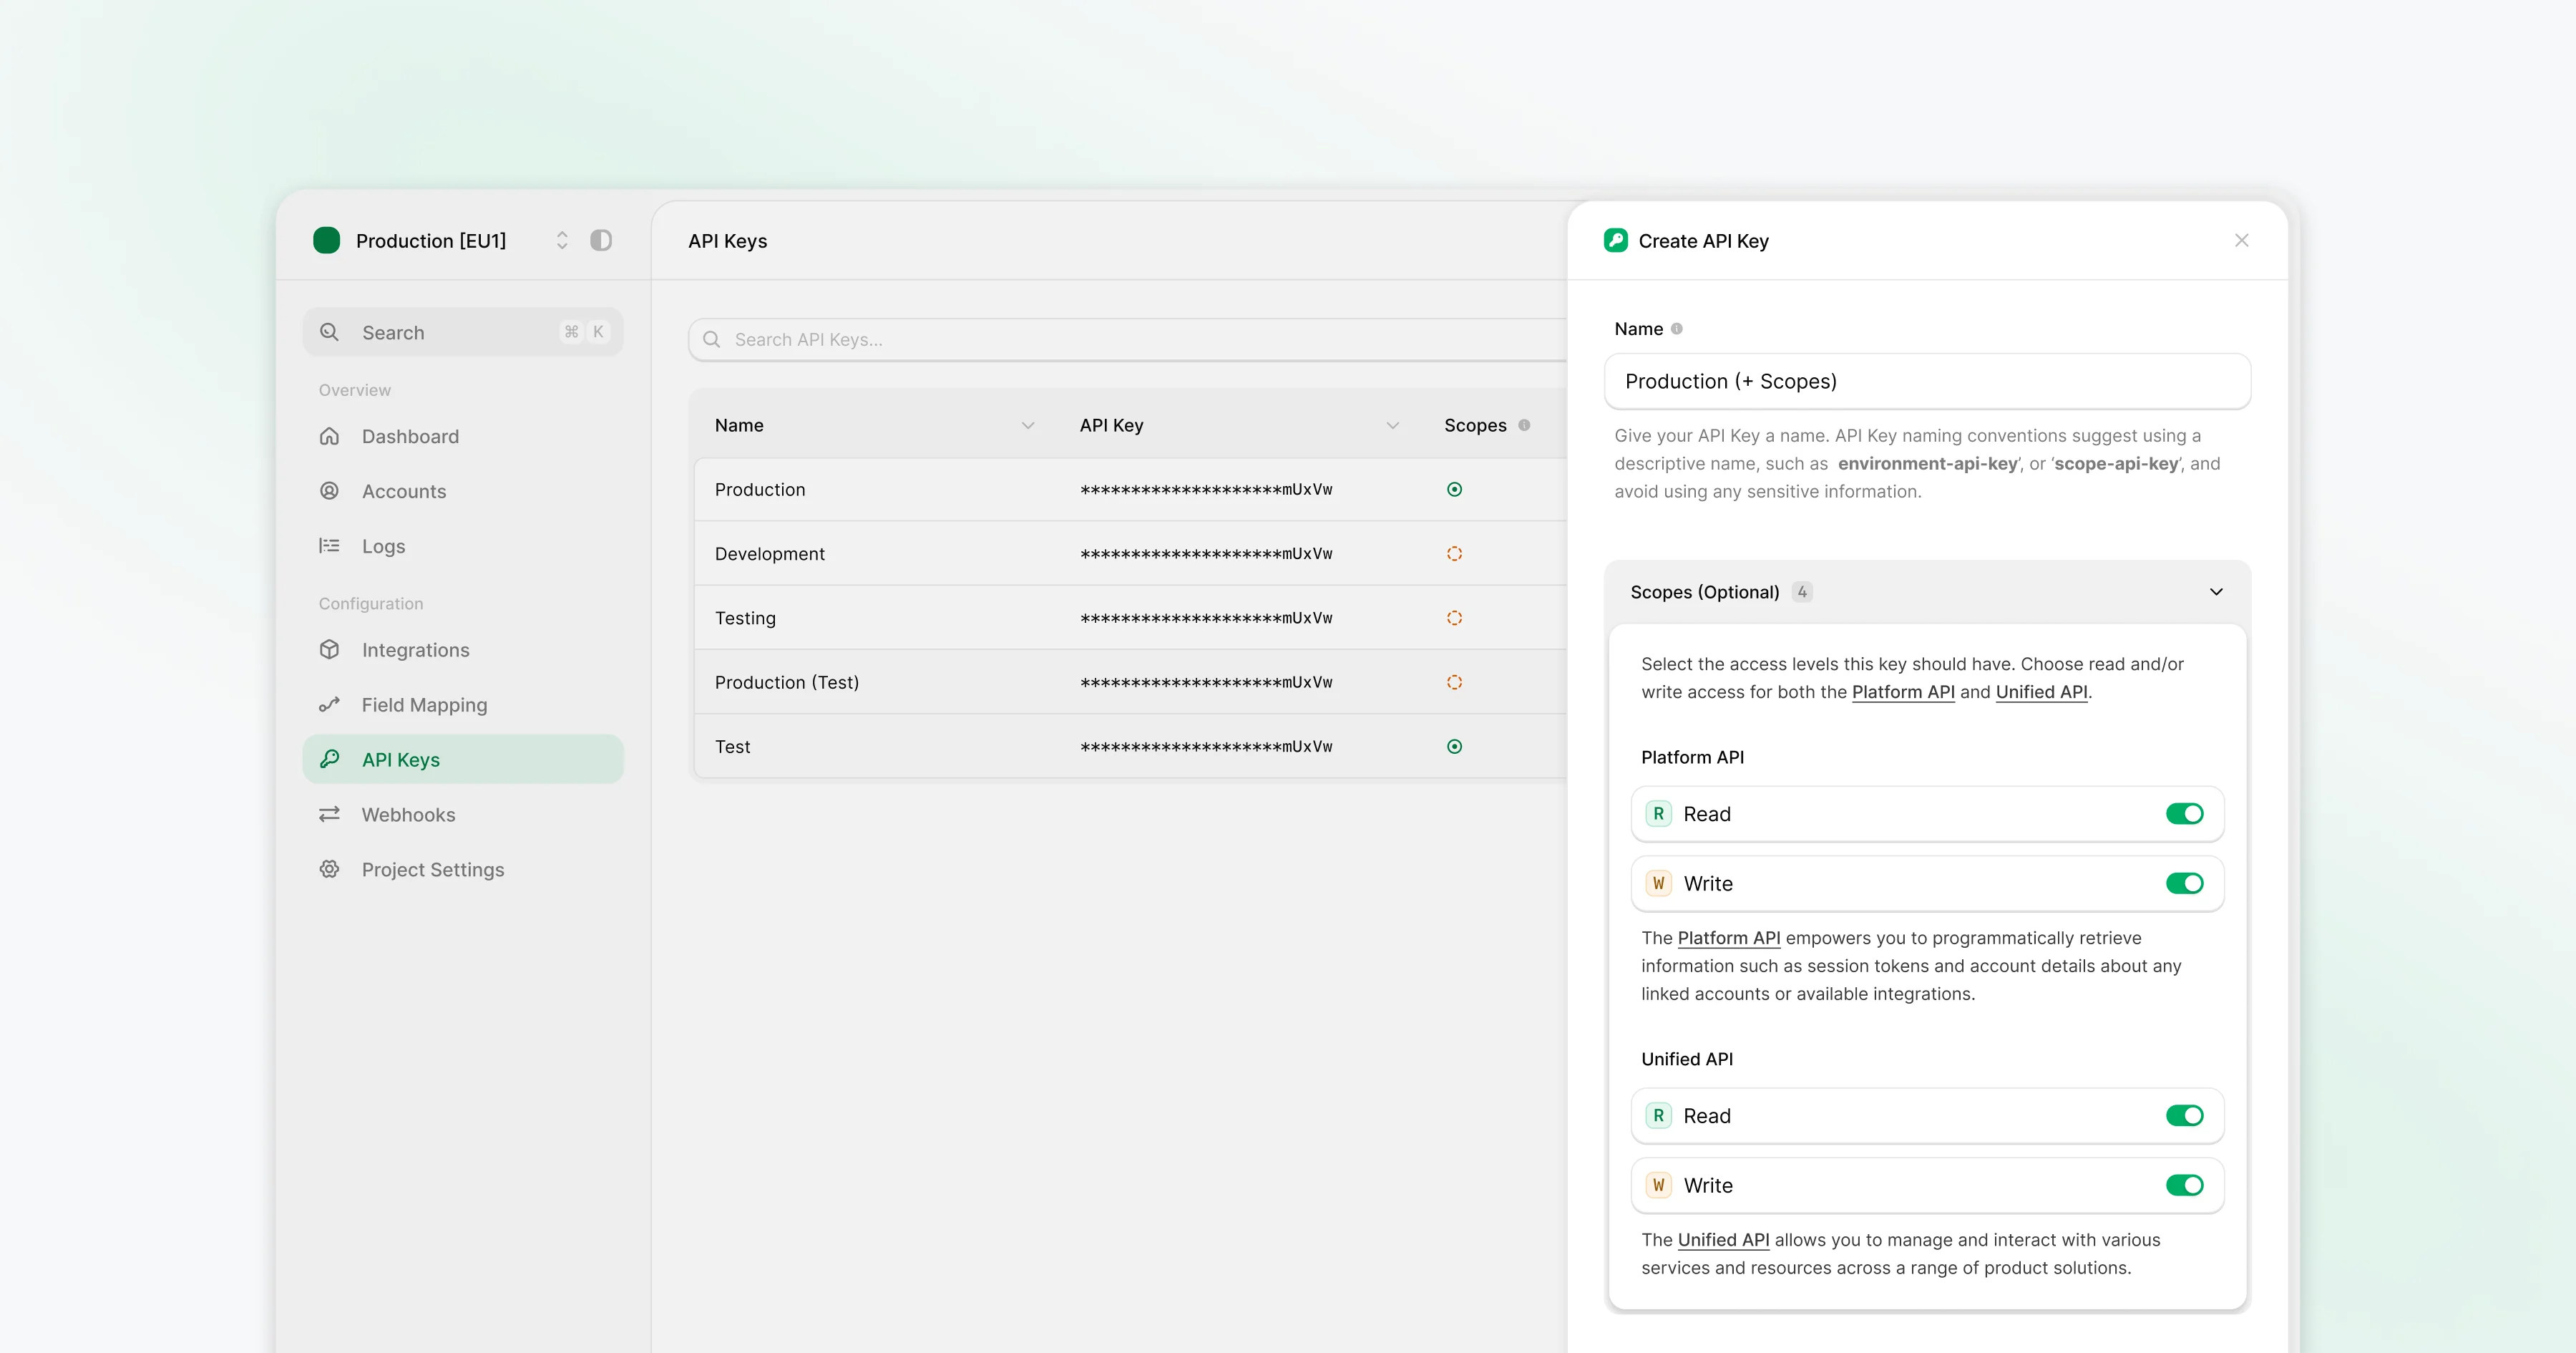The height and width of the screenshot is (1353, 2576).
Task: Disable the Unified API Write toggle
Action: pyautogui.click(x=2184, y=1185)
